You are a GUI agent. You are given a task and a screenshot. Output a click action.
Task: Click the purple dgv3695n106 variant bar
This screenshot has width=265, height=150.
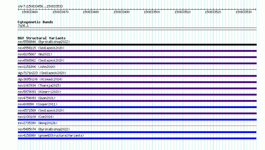coord(137,82)
